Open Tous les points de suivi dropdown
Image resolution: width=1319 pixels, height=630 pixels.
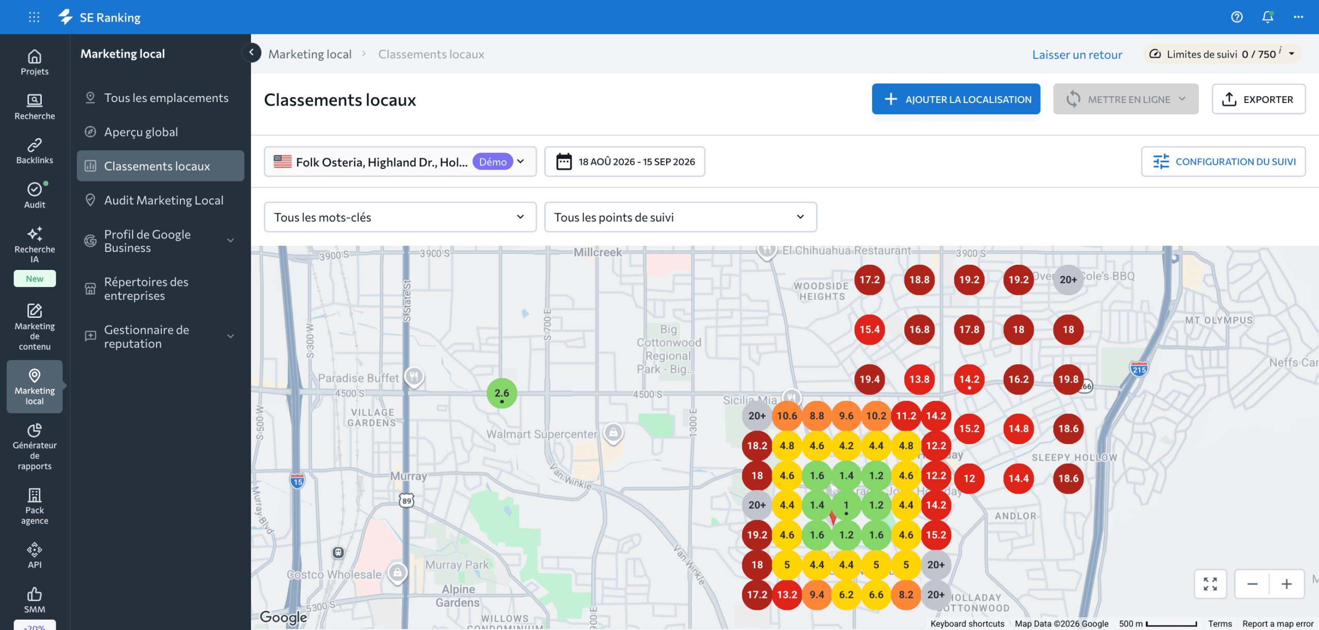click(680, 217)
